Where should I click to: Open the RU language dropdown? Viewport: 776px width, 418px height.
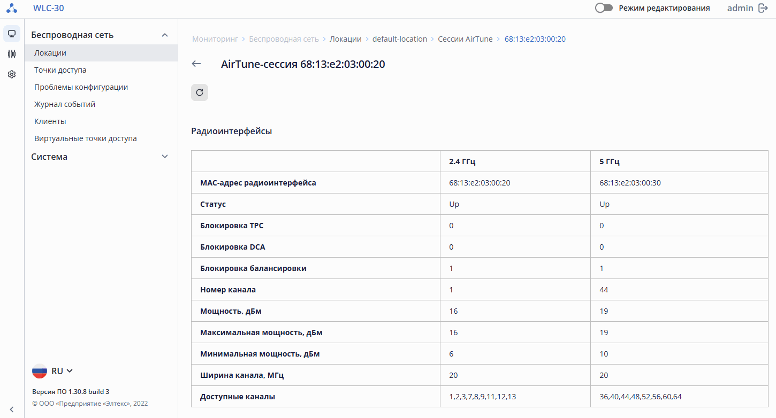52,371
